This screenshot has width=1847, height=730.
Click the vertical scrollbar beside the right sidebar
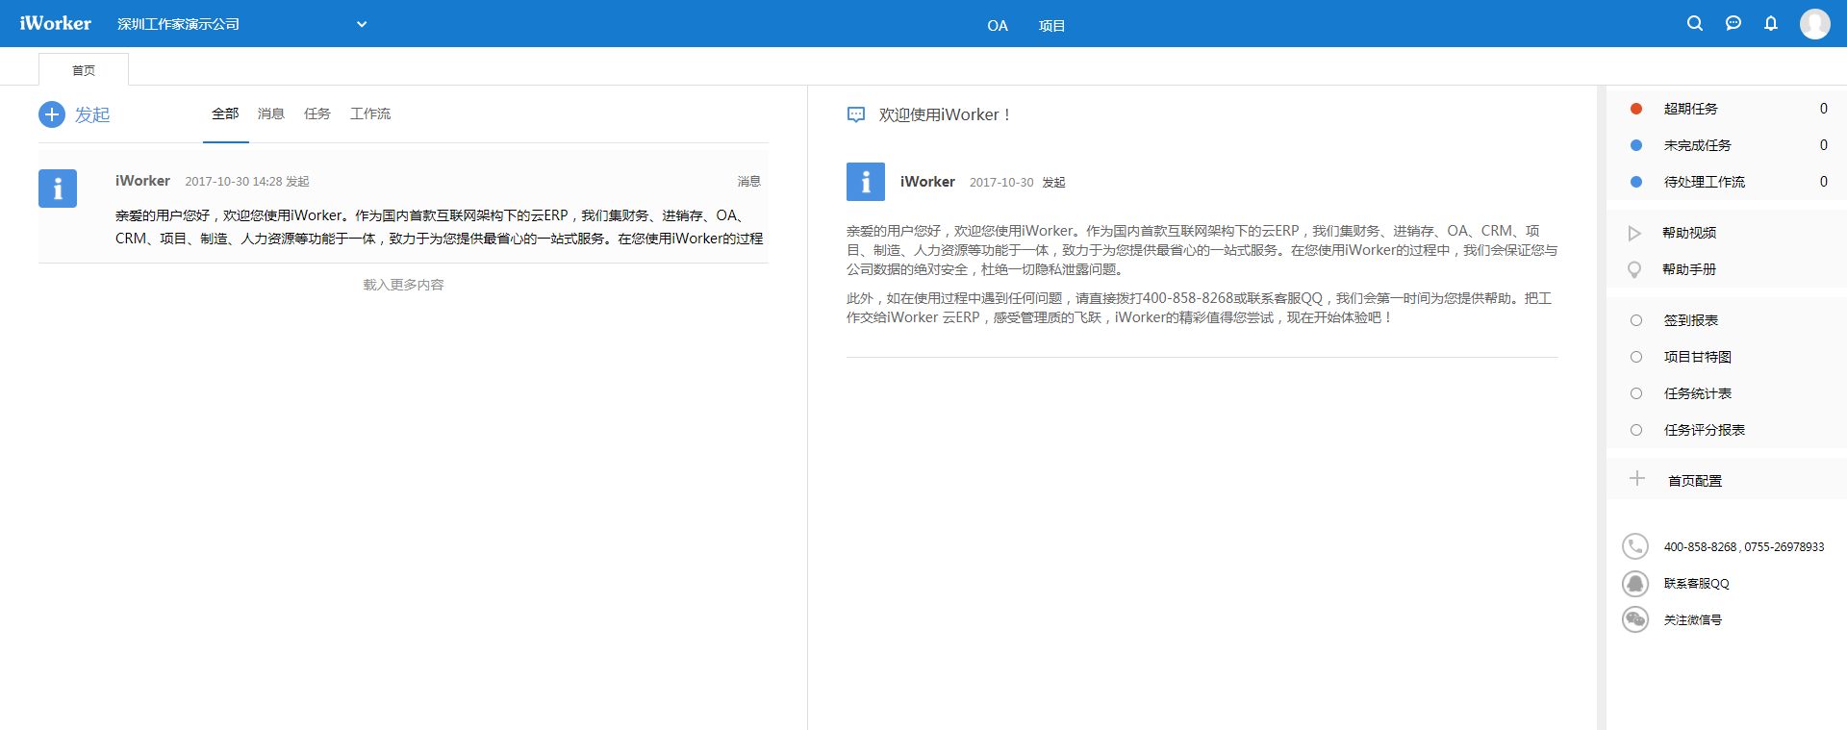1602,408
